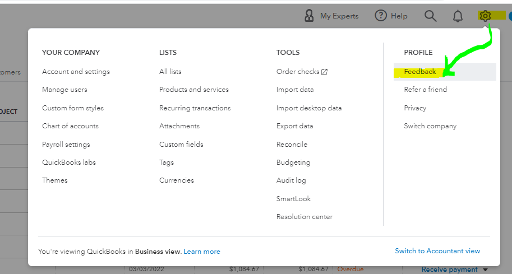Open Custom fields

(x=181, y=144)
